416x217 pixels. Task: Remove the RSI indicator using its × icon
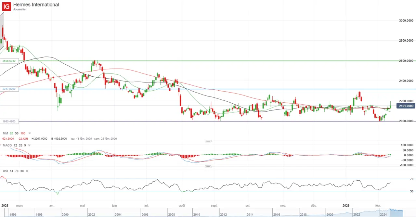[27, 171]
